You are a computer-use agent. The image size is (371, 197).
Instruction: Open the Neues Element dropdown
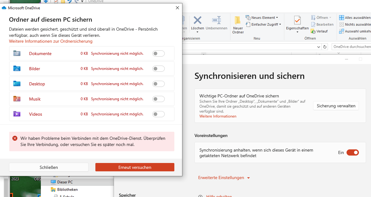tap(277, 18)
